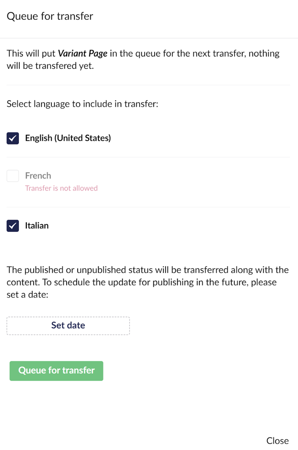Uncheck the Italian language checkbox

(13, 226)
